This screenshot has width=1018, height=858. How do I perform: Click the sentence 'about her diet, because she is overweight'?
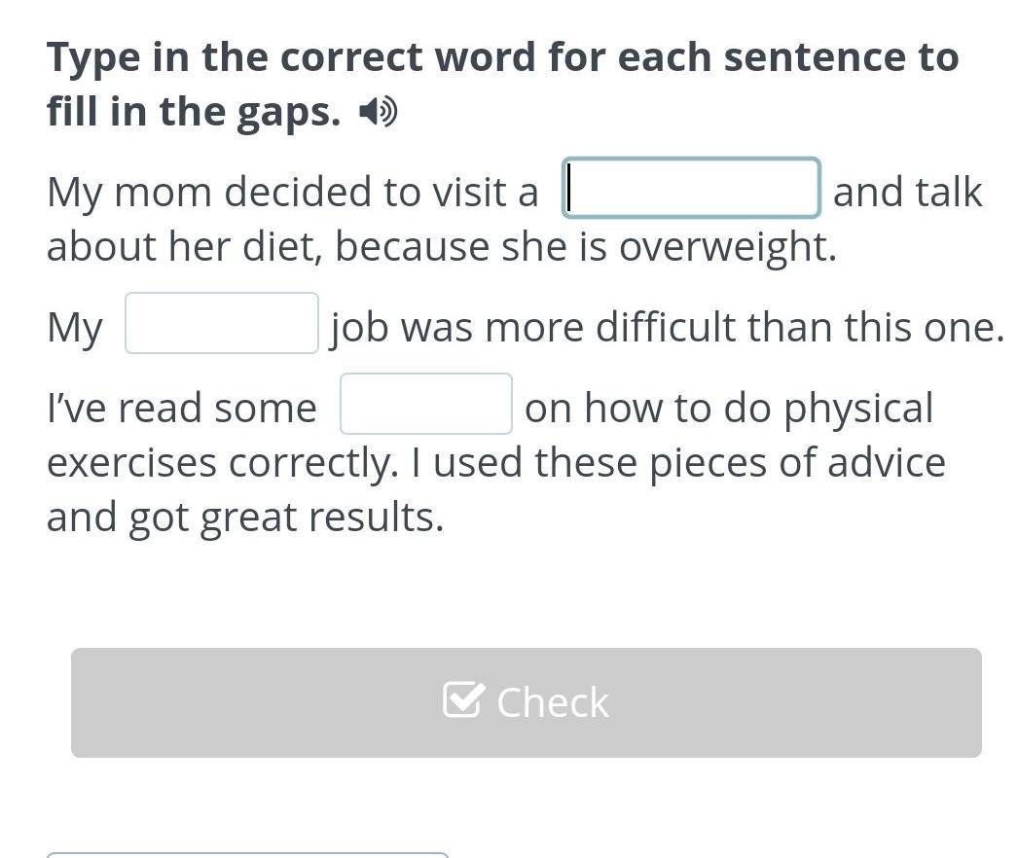coord(442,247)
